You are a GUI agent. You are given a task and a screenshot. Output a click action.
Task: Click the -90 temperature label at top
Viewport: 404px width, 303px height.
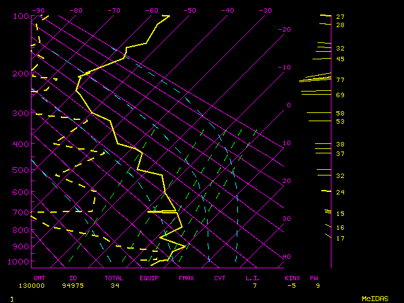click(x=39, y=10)
